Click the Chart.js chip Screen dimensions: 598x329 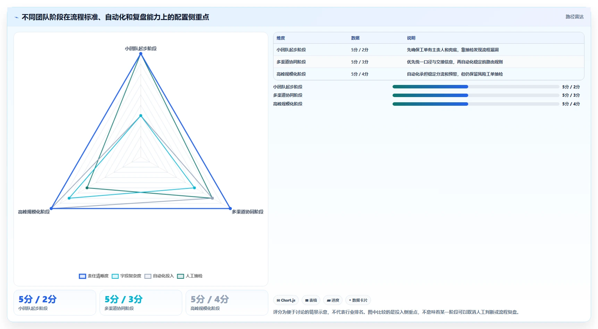click(286, 300)
